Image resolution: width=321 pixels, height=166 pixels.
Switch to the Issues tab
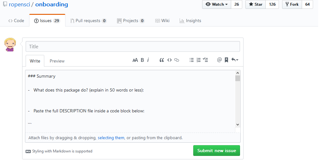click(47, 21)
